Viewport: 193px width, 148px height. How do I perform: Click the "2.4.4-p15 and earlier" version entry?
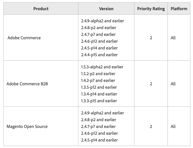pyautogui.click(x=99, y=55)
